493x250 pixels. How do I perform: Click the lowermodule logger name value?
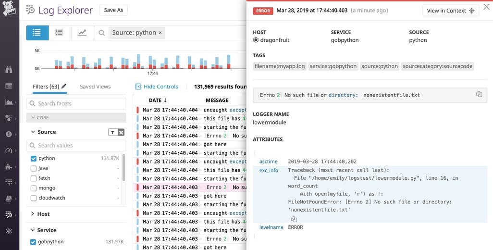270,122
